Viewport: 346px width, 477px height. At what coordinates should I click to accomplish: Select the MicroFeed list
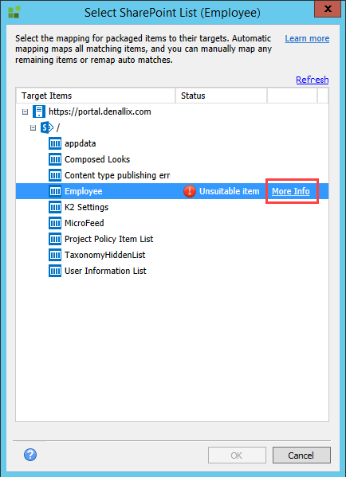(84, 223)
